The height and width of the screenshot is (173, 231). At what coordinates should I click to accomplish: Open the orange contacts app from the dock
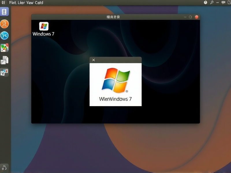point(4,24)
